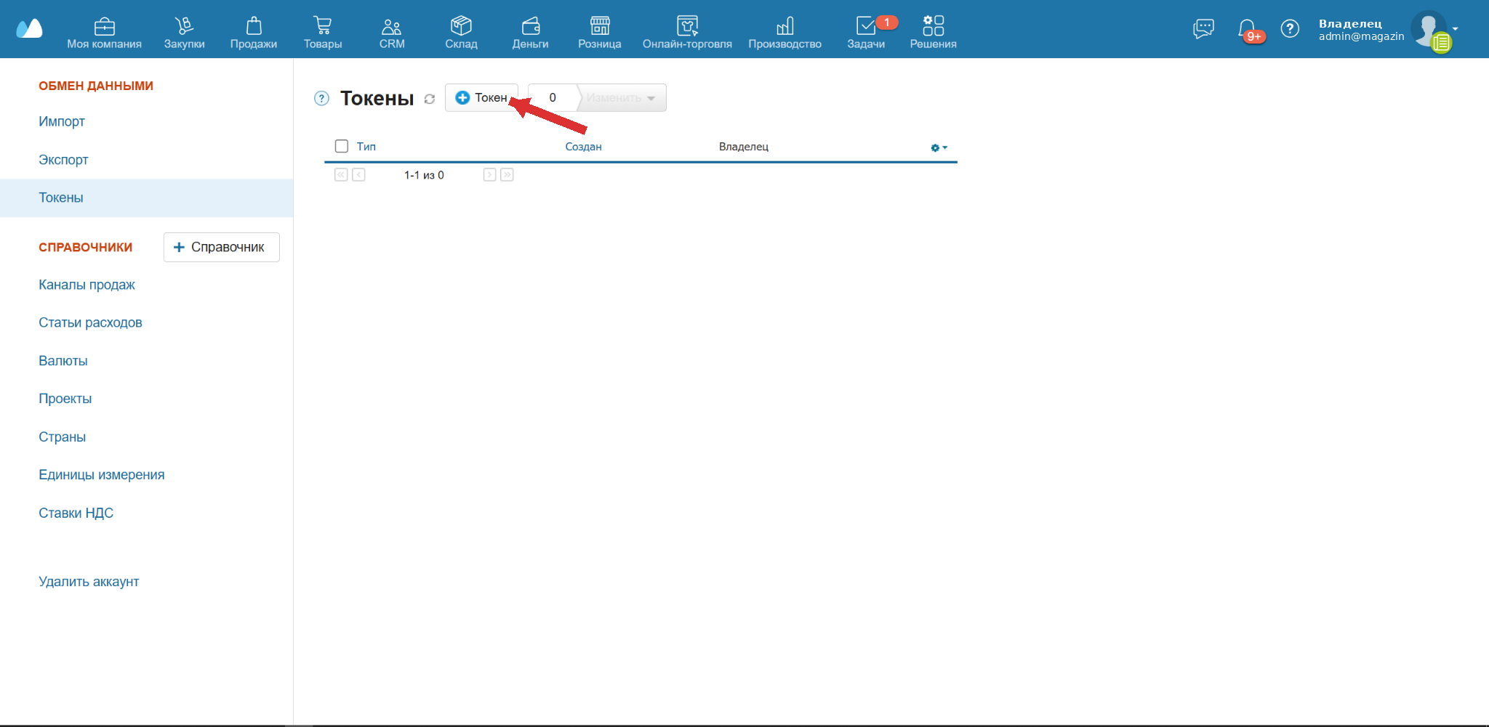Open Проекты link
This screenshot has width=1489, height=727.
(65, 399)
